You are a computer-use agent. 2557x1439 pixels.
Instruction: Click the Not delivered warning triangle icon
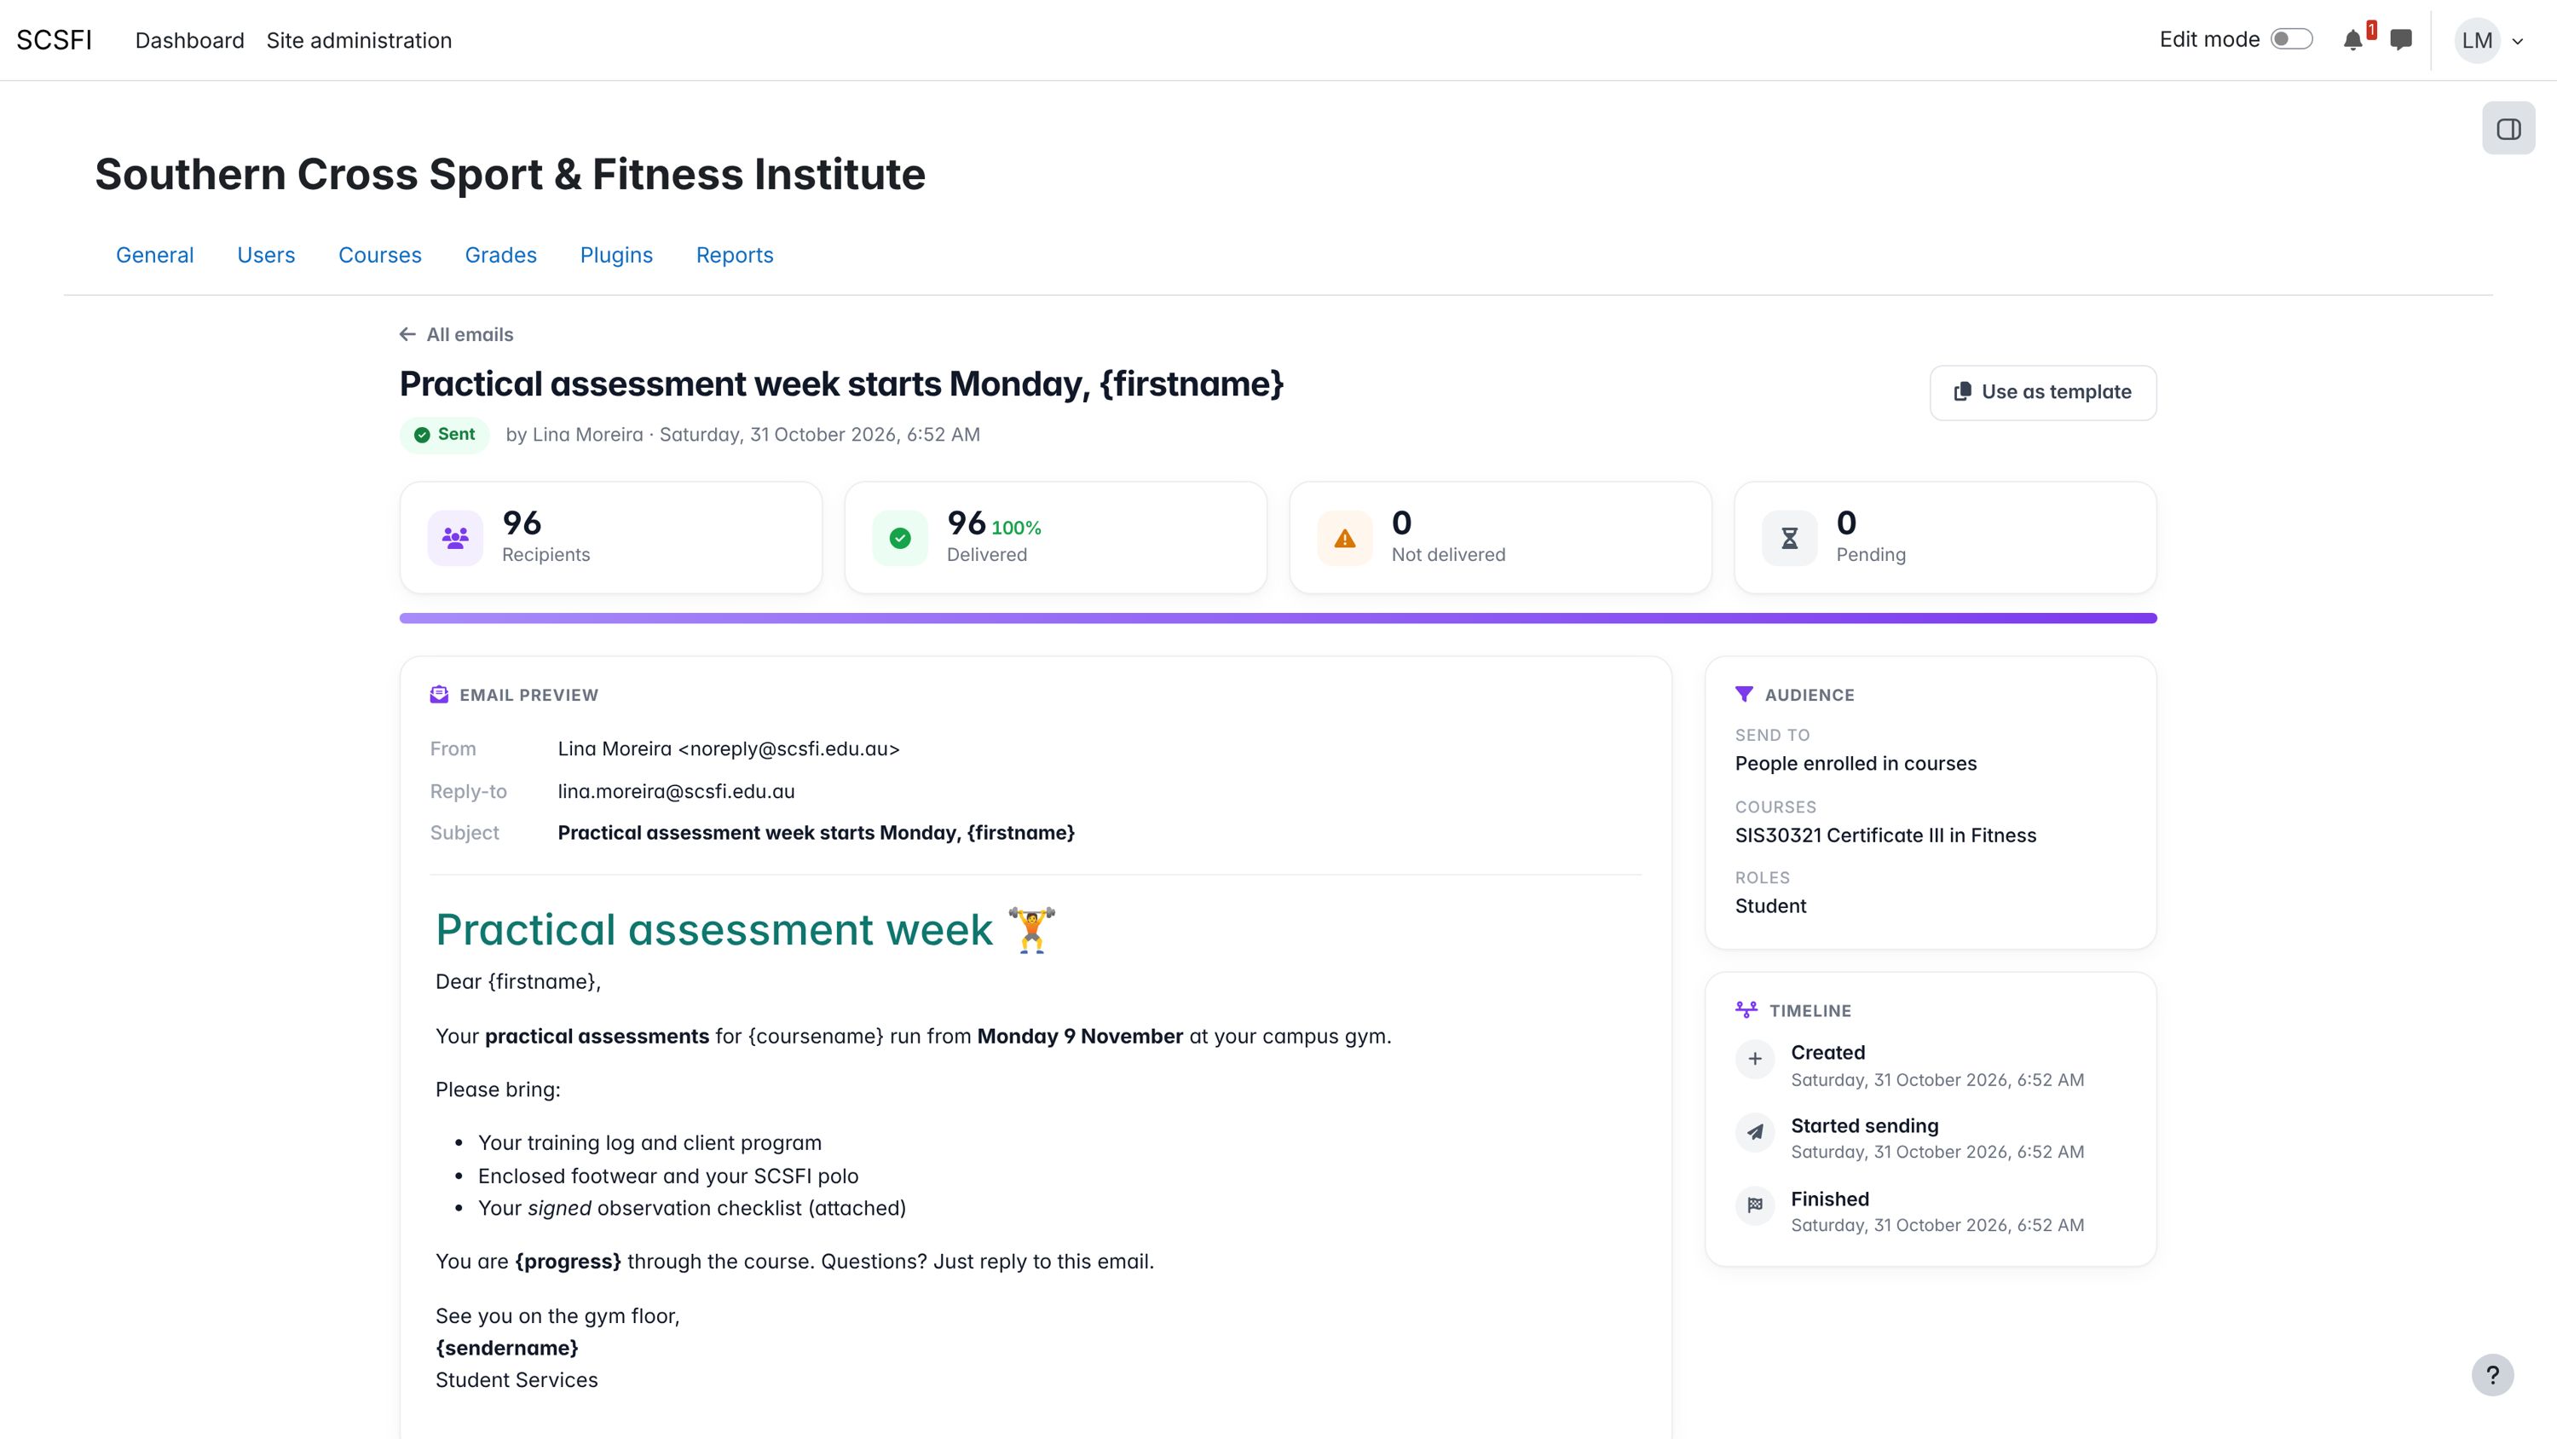coord(1345,538)
